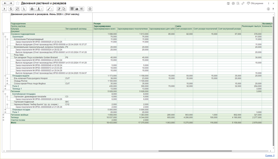The width and height of the screenshot is (278, 159).
Task: Collapse the Питомник group
Action: [x=3, y=91]
